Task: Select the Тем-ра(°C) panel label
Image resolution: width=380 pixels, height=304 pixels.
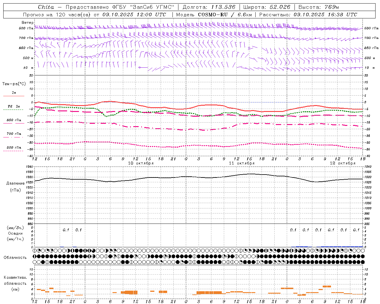Action: point(14,84)
